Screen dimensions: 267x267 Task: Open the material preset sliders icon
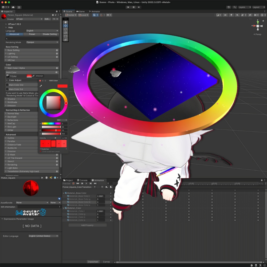coord(56,15)
